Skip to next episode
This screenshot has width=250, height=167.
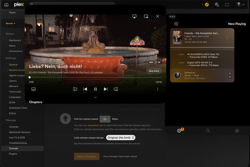coord(106,89)
